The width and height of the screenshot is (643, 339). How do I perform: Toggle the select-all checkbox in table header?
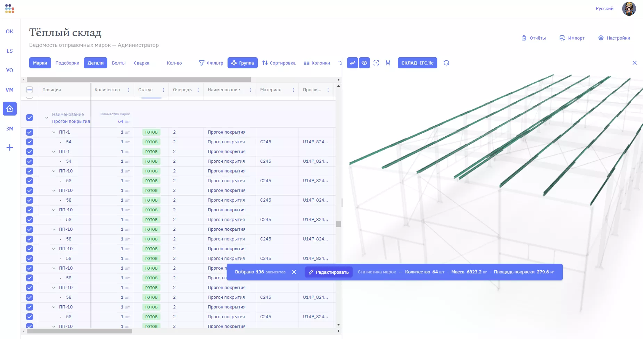coord(30,90)
